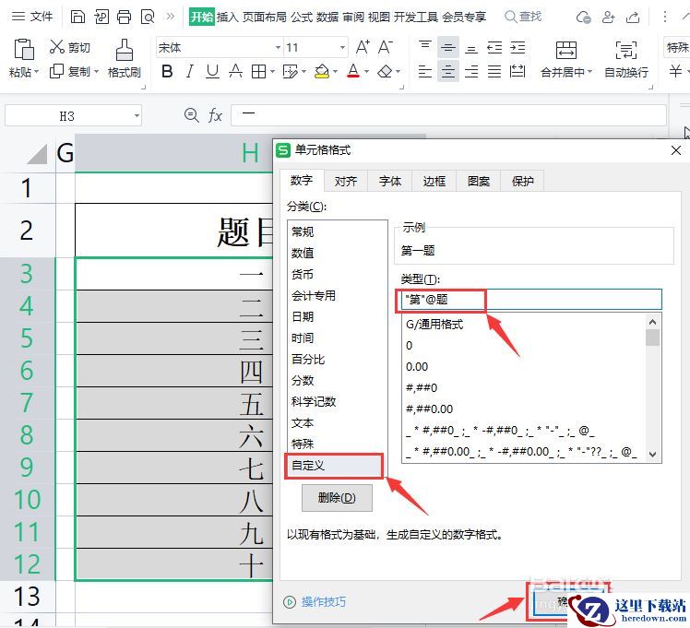
Task: Click the Paste clipboard icon
Action: 24,49
